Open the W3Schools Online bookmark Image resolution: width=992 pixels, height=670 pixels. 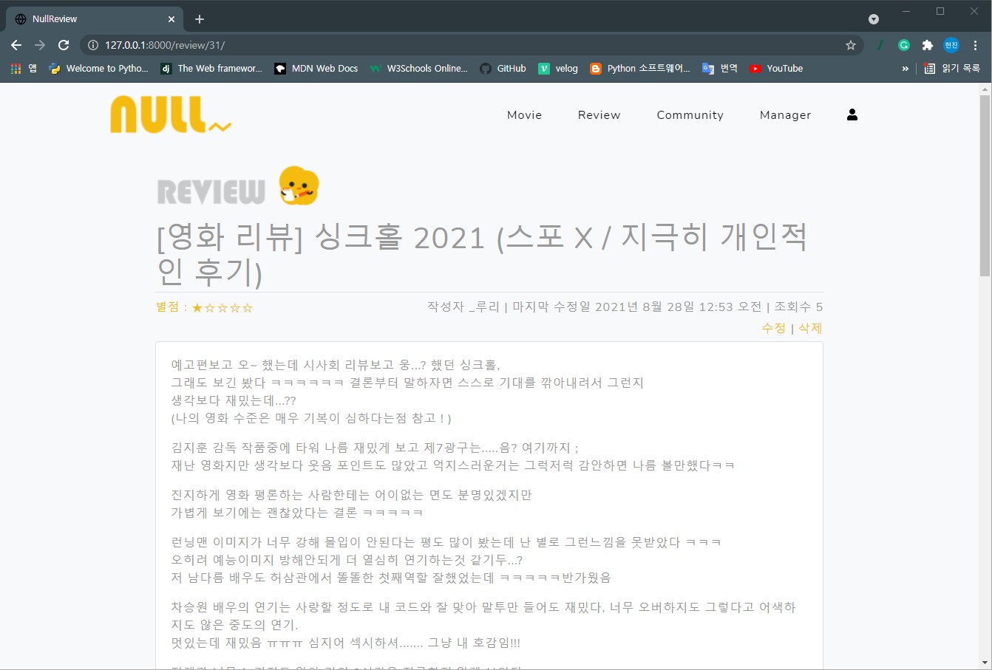coord(419,68)
